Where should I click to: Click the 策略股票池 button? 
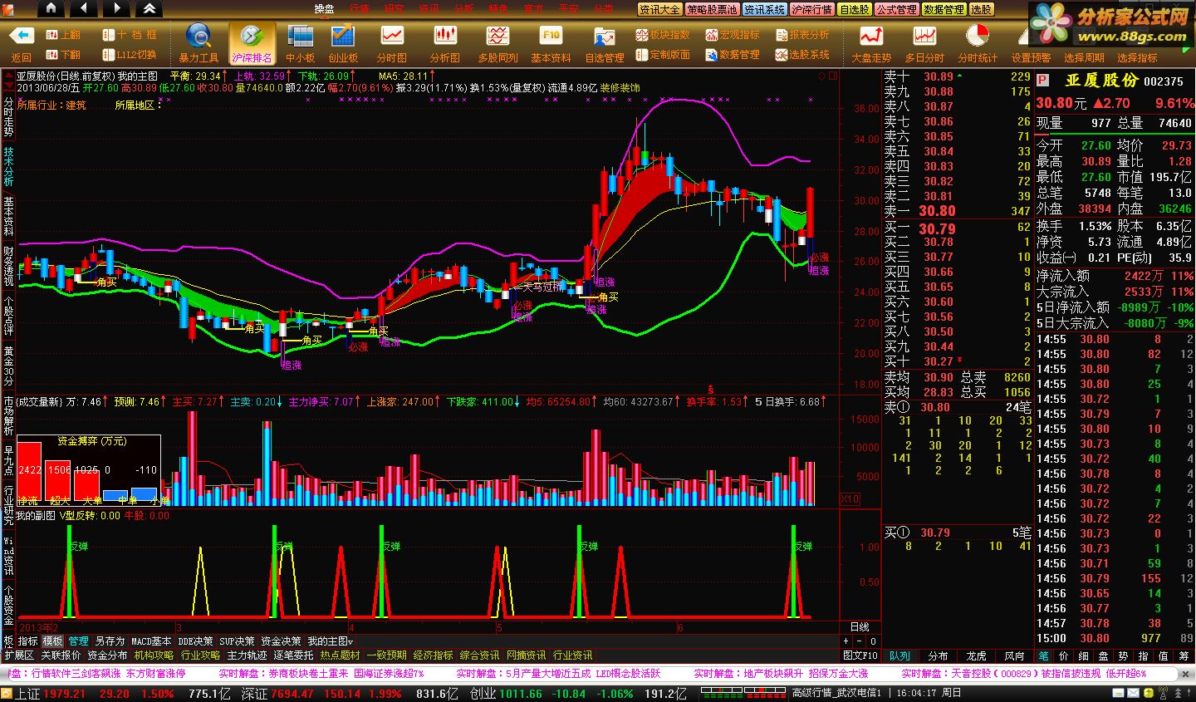point(712,9)
